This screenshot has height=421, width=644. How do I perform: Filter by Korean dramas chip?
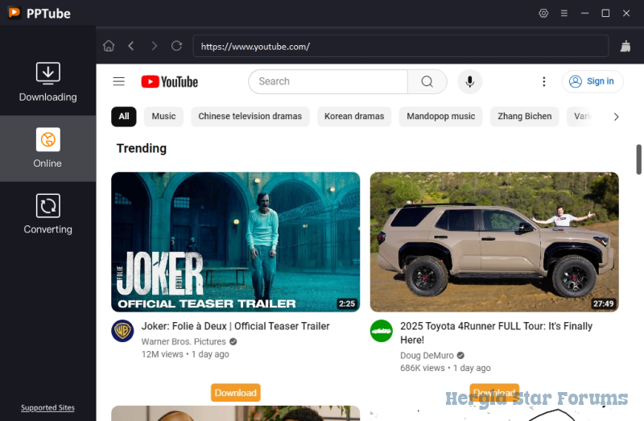click(354, 117)
